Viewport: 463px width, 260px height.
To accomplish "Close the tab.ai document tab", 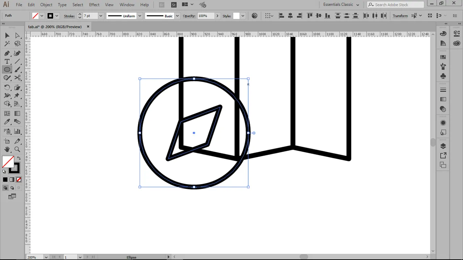I will pyautogui.click(x=88, y=27).
